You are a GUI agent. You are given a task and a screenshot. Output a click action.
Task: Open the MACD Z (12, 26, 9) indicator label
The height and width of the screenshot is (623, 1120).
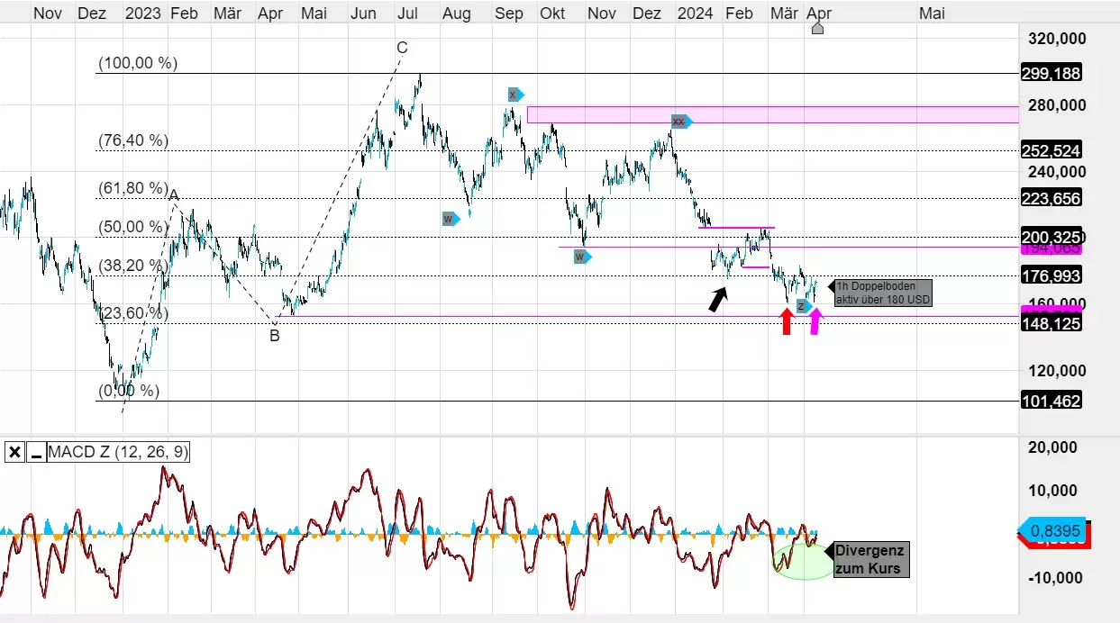coord(118,452)
